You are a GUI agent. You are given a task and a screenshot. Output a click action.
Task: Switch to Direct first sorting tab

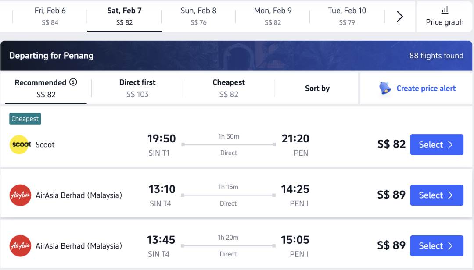point(137,88)
